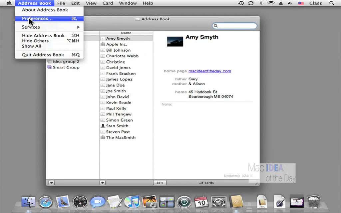Choose Hide Address Book
The height and width of the screenshot is (213, 341).
[49, 35]
